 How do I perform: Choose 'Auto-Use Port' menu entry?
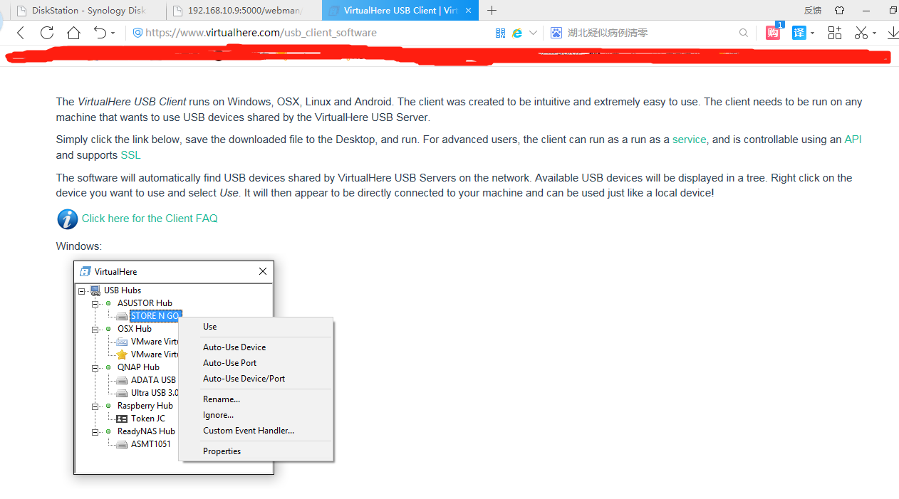[256, 363]
